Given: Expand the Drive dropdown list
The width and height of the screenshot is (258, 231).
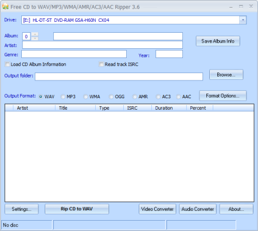Looking at the screenshot, I should 243,20.
